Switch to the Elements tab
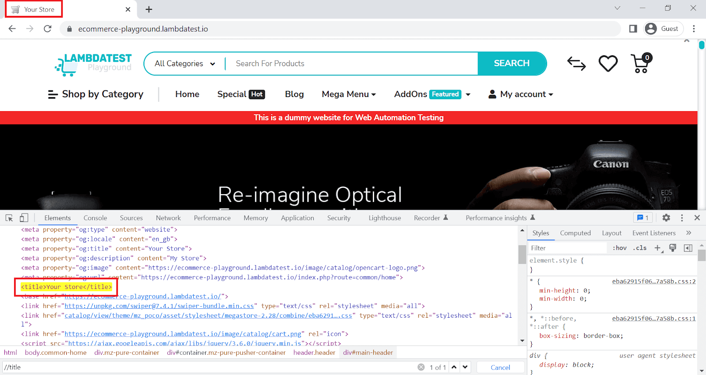Screen dimensions: 706x375 pyautogui.click(x=57, y=218)
